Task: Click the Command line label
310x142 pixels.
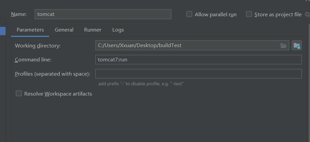Action: (x=33, y=60)
